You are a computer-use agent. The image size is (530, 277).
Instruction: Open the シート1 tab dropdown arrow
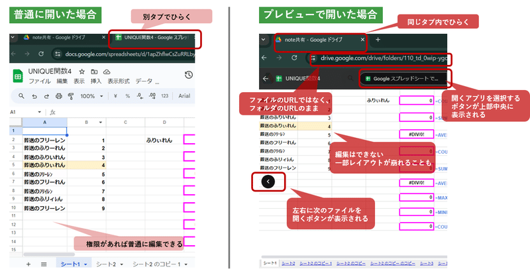[x=86, y=264]
